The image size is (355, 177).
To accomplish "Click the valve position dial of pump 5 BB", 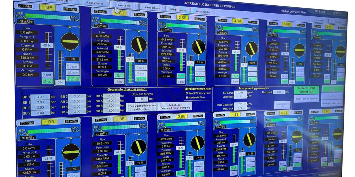I will (296, 137).
